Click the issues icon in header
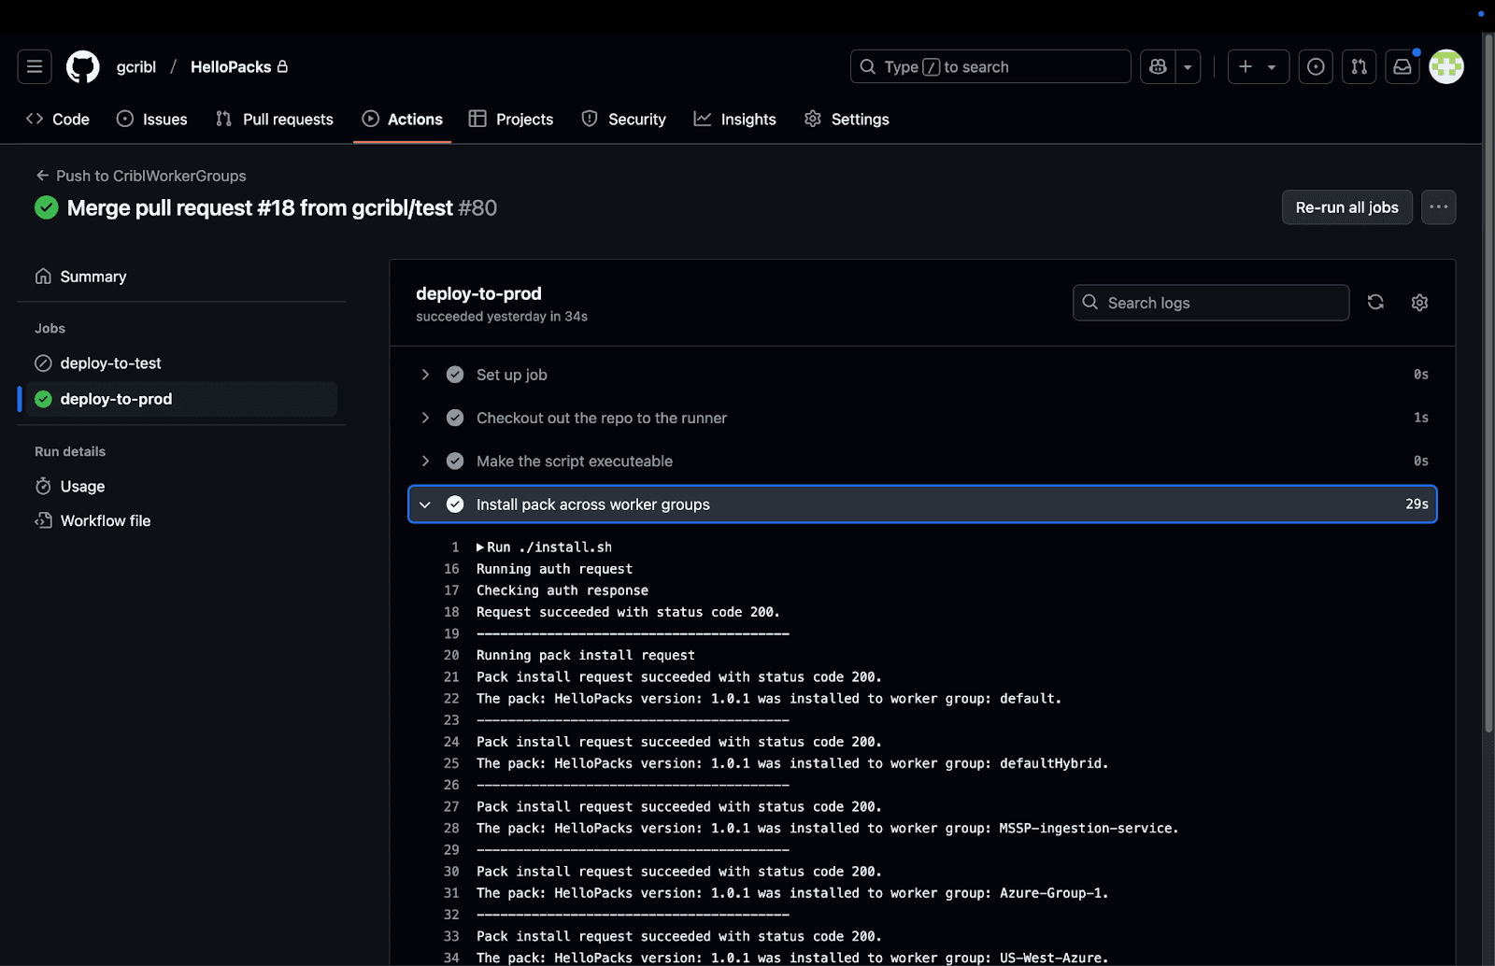Image resolution: width=1495 pixels, height=966 pixels. [1316, 66]
